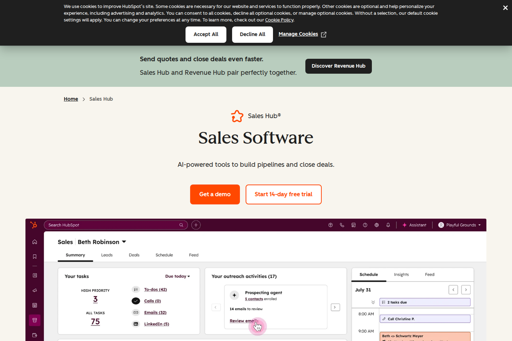The width and height of the screenshot is (512, 341).
Task: Open the Schedule tab under Beth Robinson
Action: (x=164, y=255)
